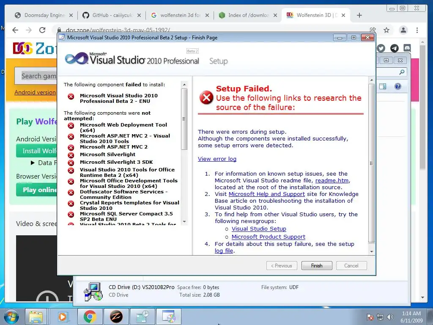Click the Discord icon on dos.zone
Viewport: 433px width, 325px height.
pyautogui.click(x=407, y=48)
